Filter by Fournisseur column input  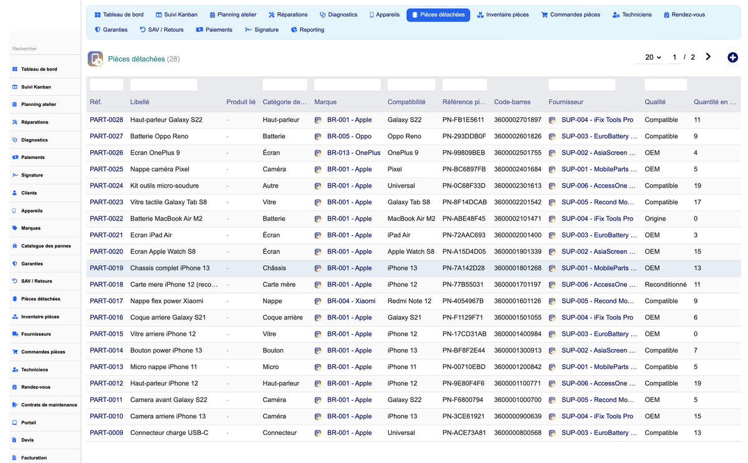(582, 85)
